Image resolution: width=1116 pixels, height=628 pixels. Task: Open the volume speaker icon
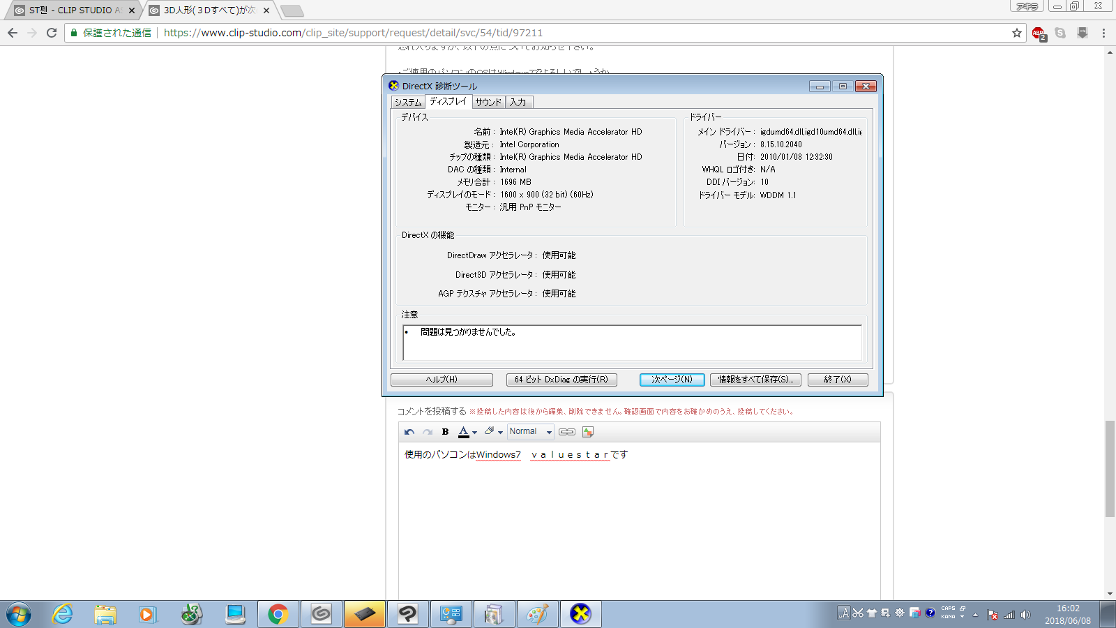(1025, 615)
